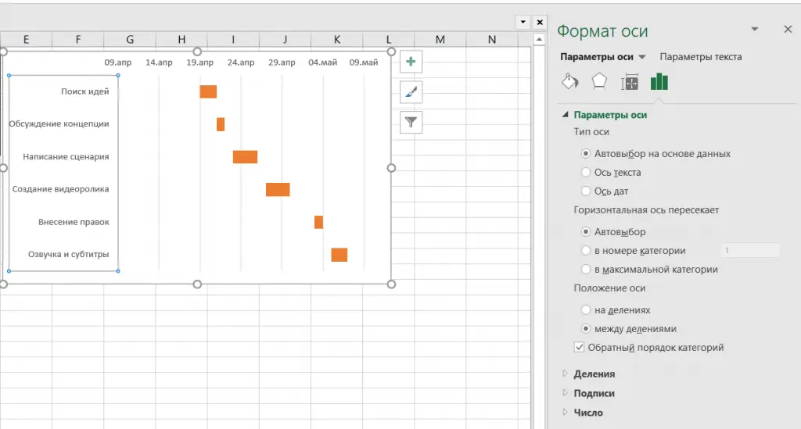Screen dimensions: 801x429
Task: Open the Size & Properties icon
Action: (x=630, y=82)
